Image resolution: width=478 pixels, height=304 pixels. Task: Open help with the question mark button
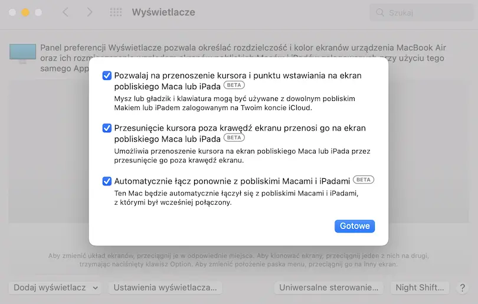[462, 287]
